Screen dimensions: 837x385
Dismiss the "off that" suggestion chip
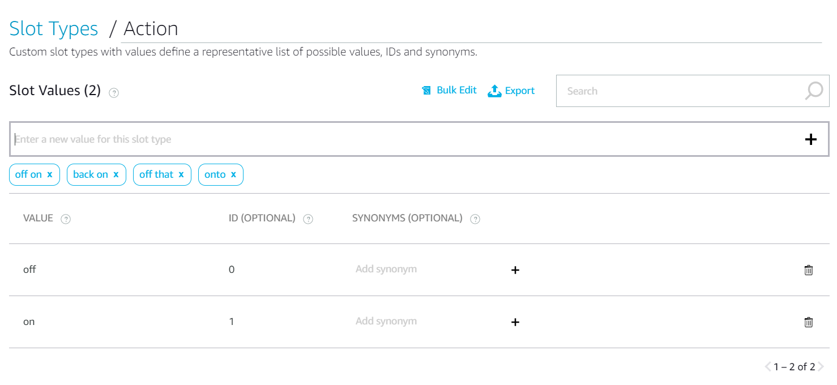pyautogui.click(x=181, y=174)
